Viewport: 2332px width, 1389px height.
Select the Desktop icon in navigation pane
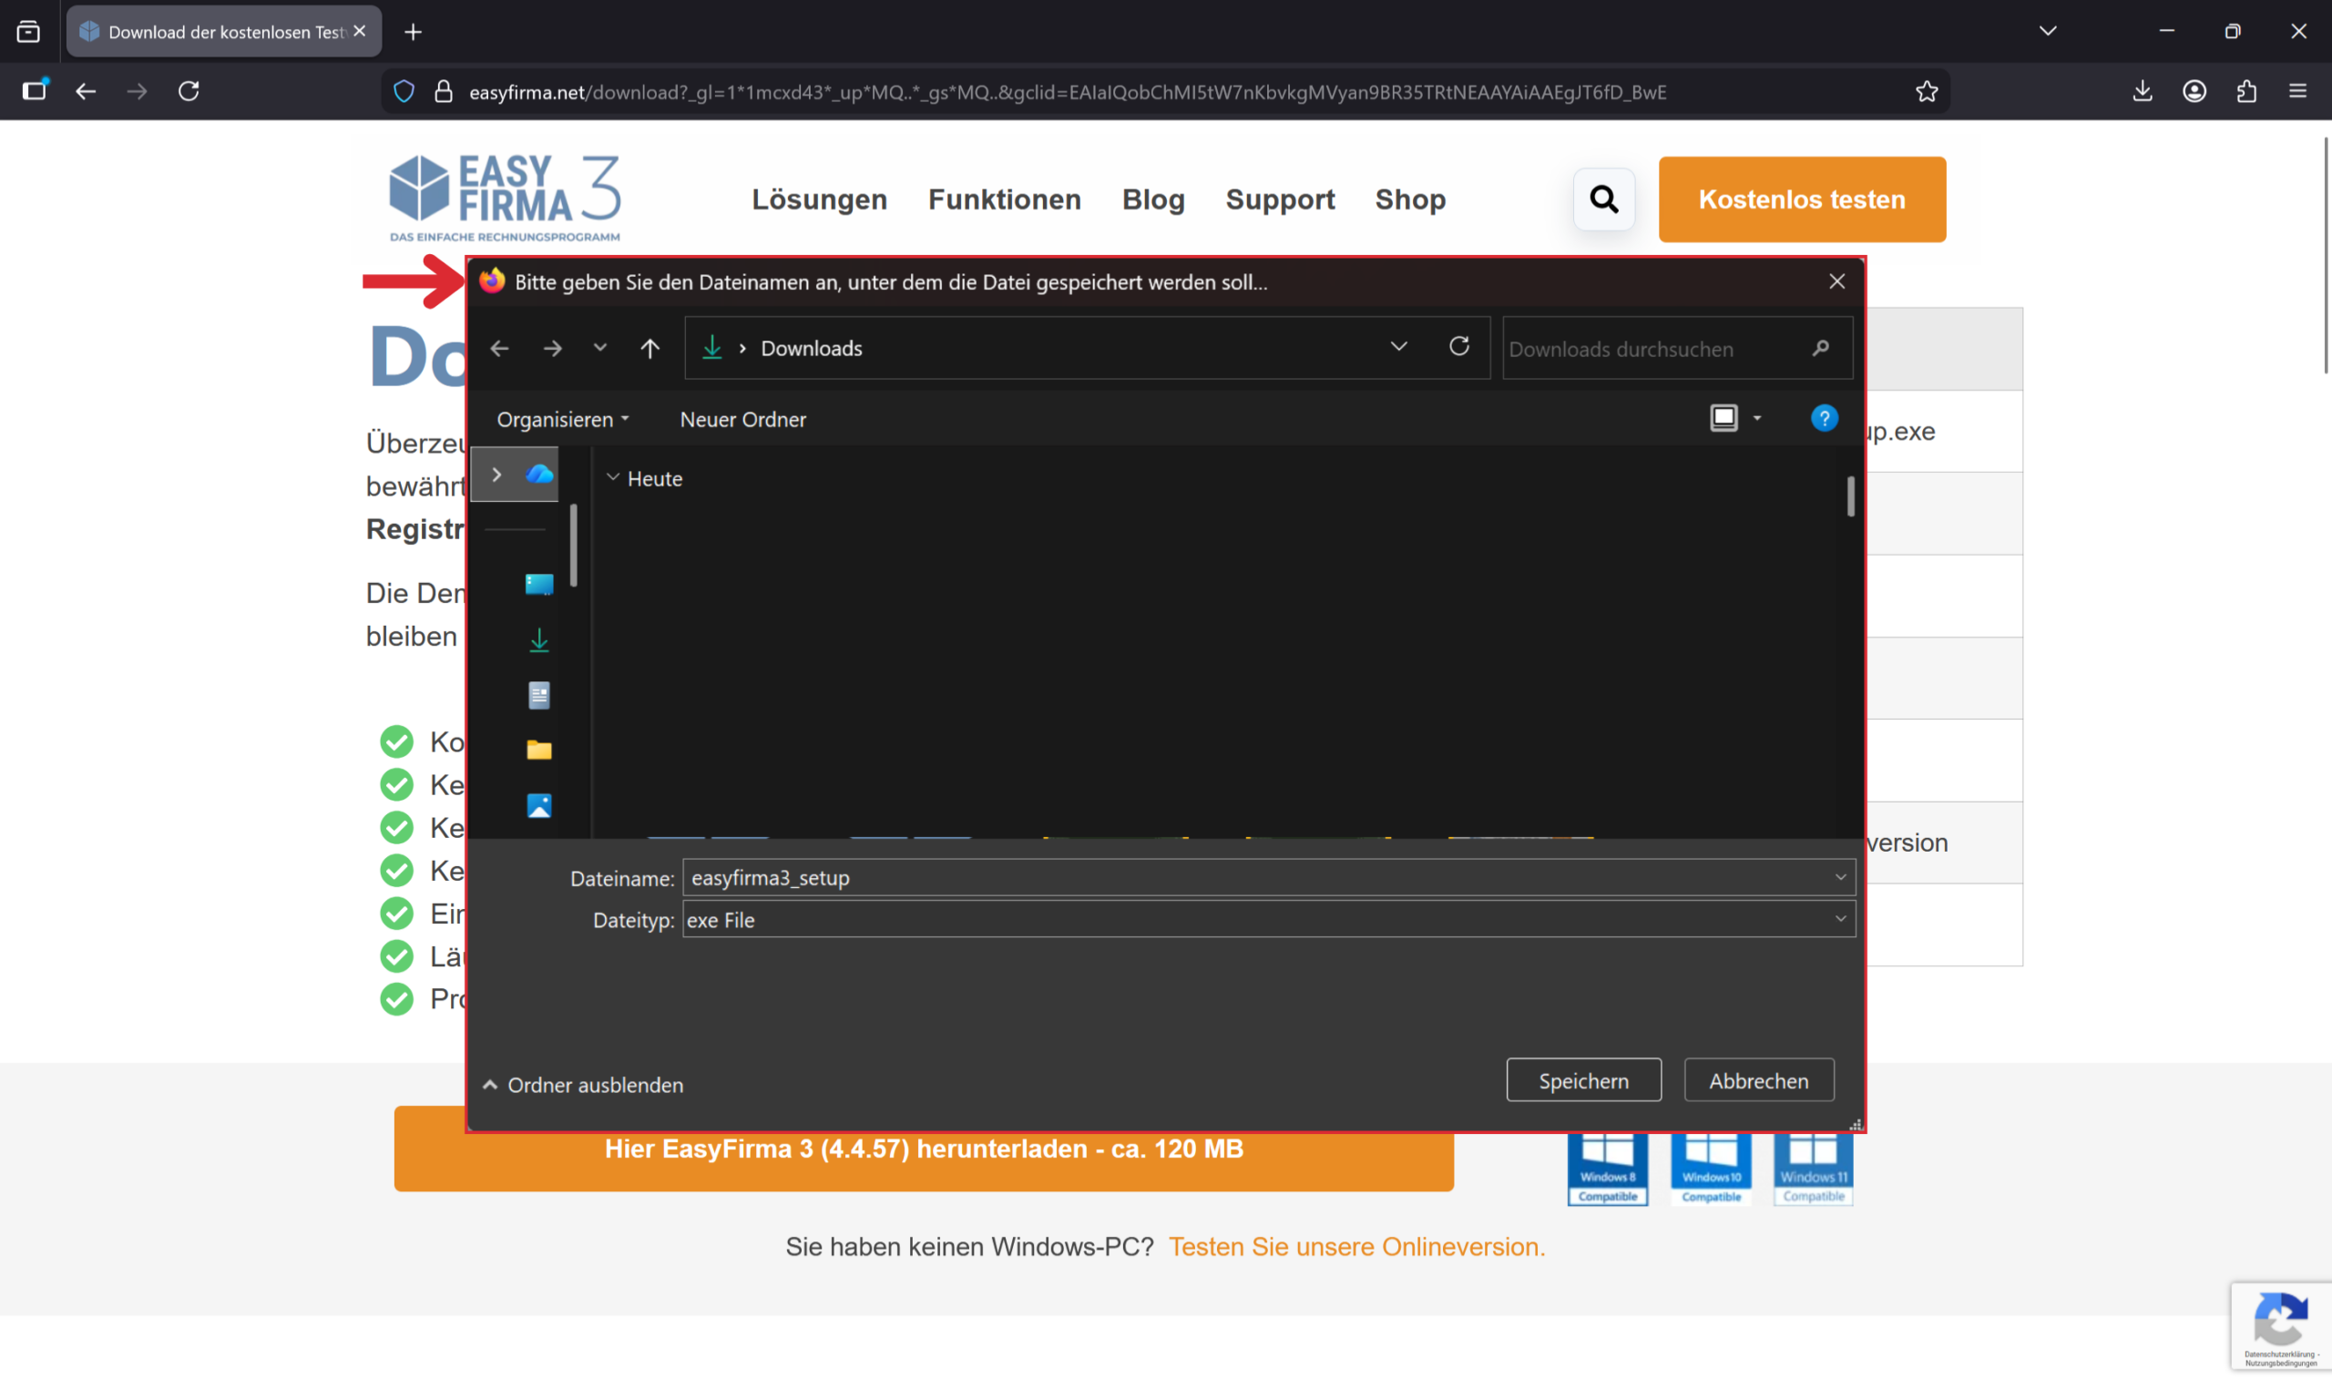539,585
